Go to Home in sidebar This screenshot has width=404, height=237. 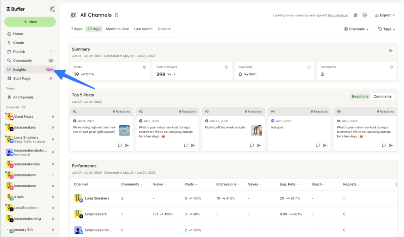click(30, 34)
